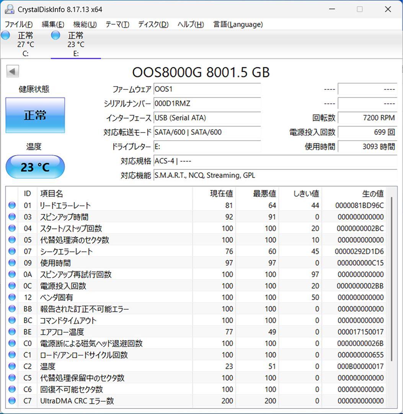Click the 正常 status indicator for drive C:
The height and width of the screenshot is (414, 403).
tap(25, 35)
